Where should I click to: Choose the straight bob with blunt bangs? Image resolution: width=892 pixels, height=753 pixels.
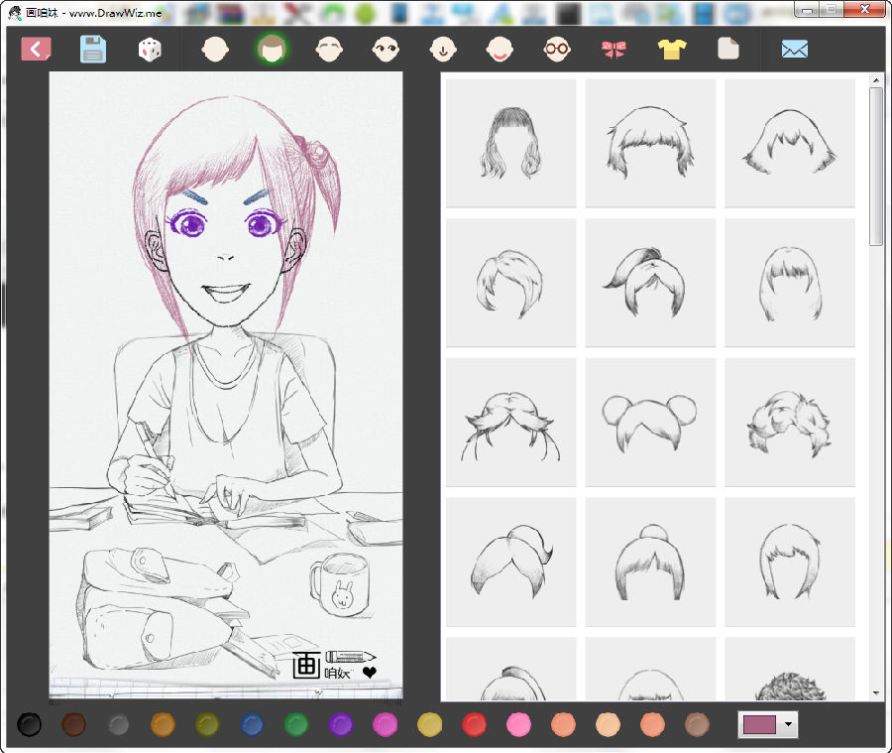[x=790, y=283]
